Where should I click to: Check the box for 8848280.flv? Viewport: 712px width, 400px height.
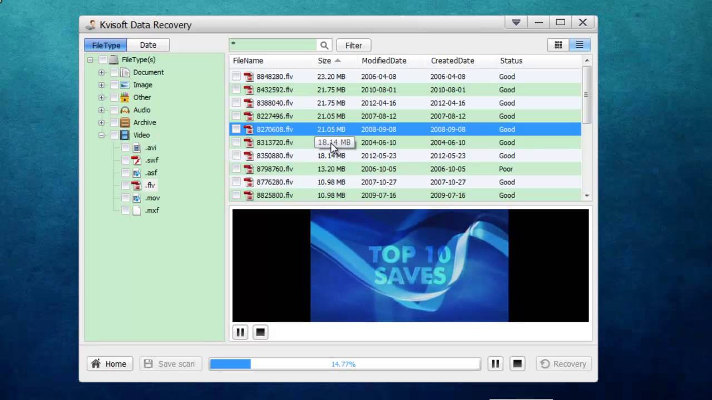click(x=236, y=76)
